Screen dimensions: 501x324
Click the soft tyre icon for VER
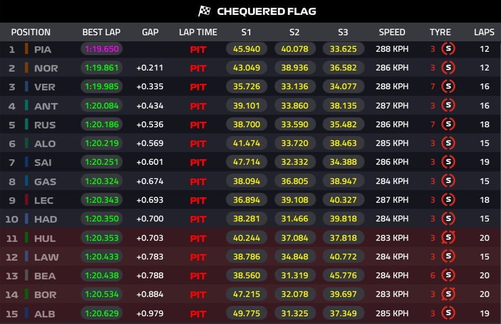[449, 87]
